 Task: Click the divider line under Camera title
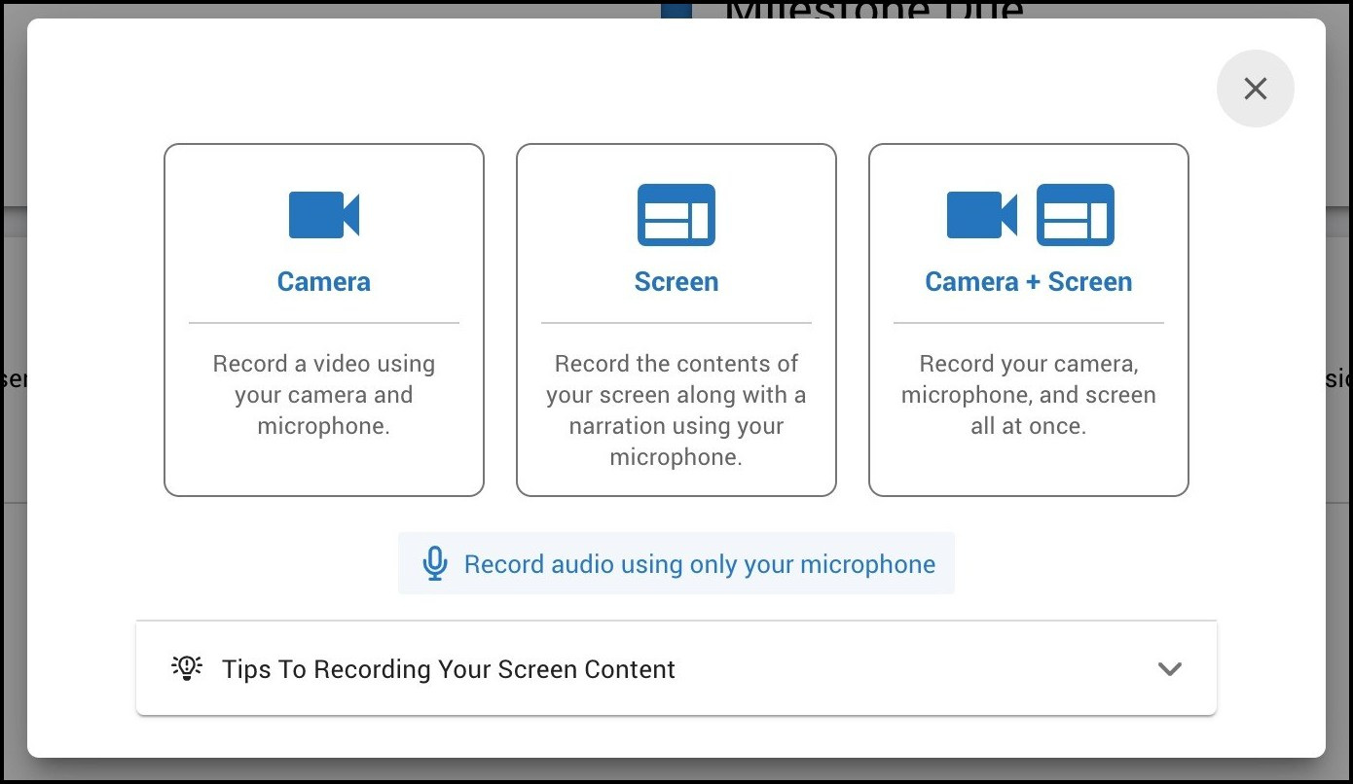click(x=324, y=323)
